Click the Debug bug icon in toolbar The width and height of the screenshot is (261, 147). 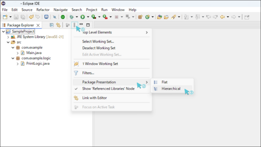(x=72, y=17)
